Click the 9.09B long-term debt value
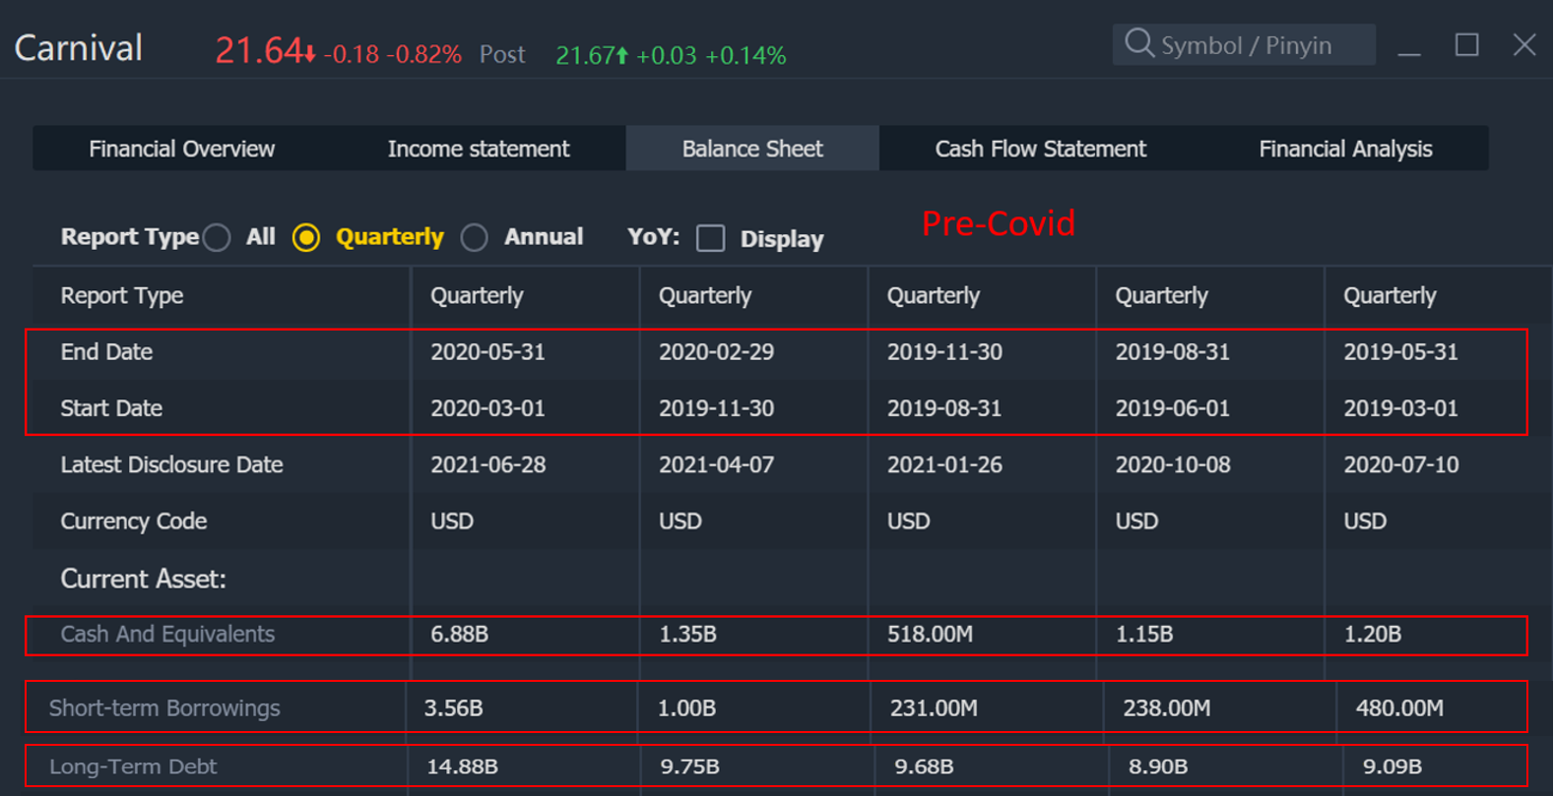This screenshot has height=796, width=1554. pyautogui.click(x=1392, y=766)
